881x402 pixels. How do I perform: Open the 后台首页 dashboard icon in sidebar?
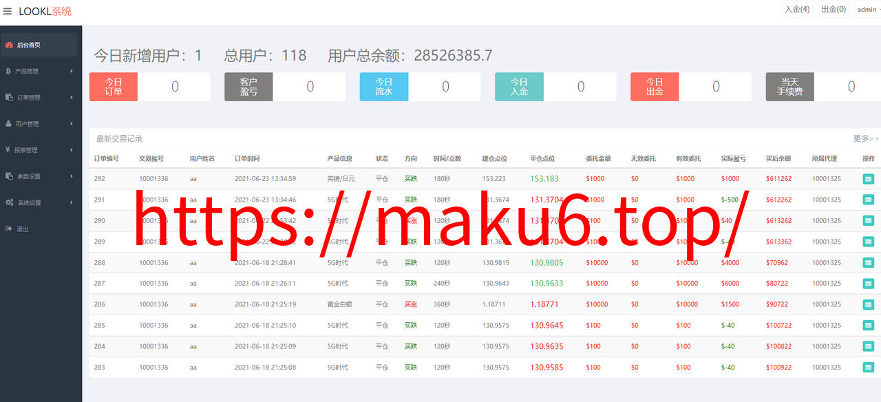9,45
